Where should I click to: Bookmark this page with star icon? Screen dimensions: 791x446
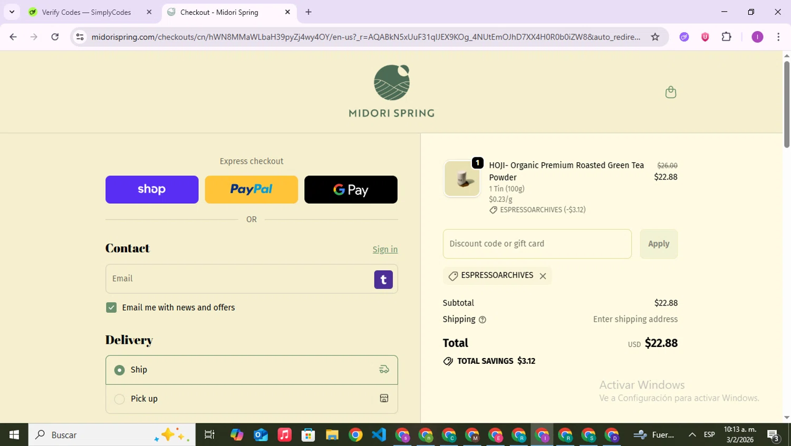(655, 37)
